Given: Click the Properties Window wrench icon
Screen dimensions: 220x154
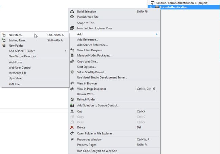Looking at the screenshot, I should point(72,139).
